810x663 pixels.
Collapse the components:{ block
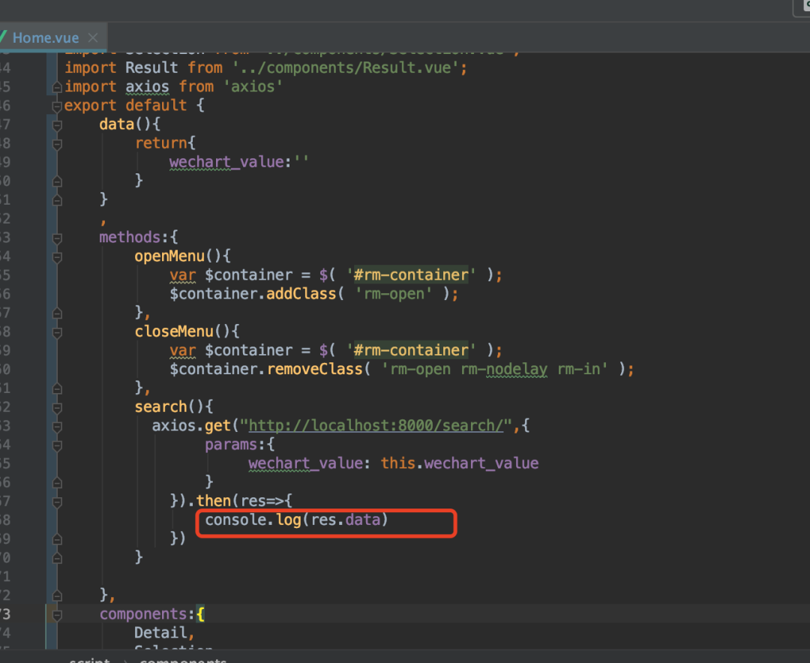(57, 615)
